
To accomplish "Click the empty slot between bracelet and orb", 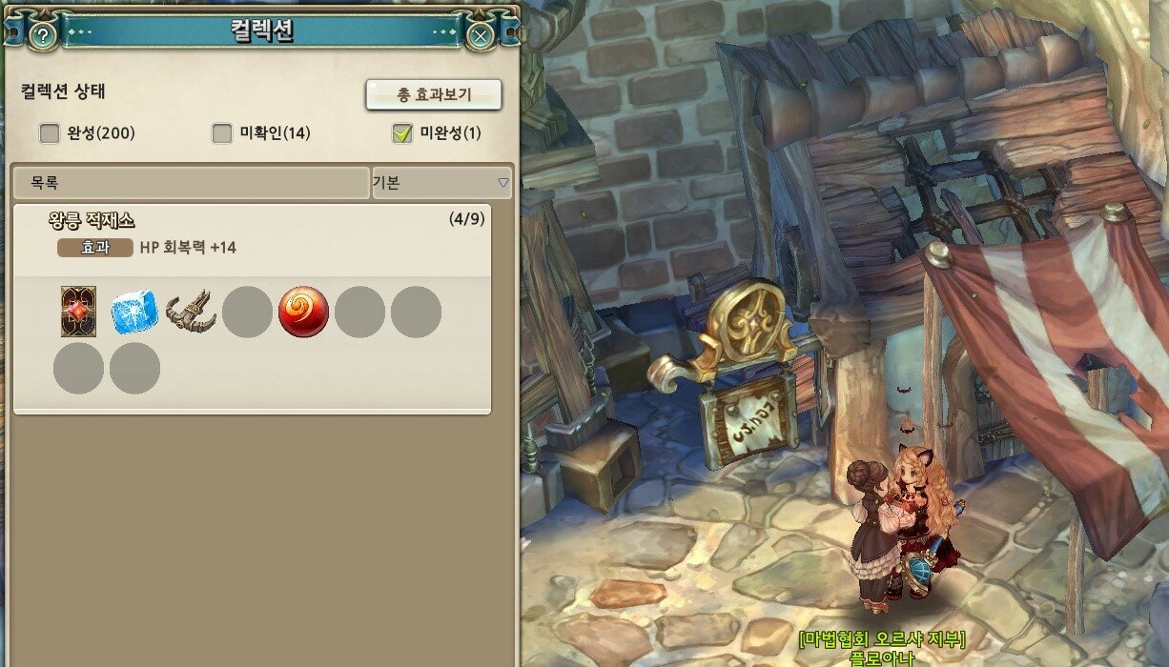I will pos(247,313).
